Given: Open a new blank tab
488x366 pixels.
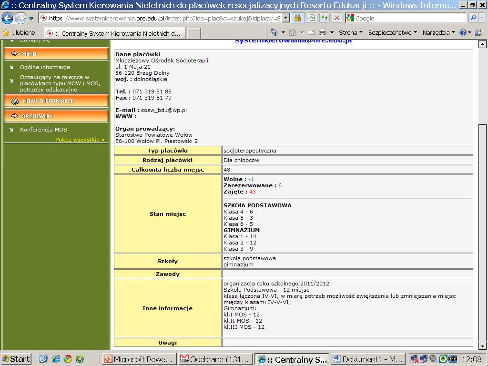Looking at the screenshot, I should click(193, 33).
